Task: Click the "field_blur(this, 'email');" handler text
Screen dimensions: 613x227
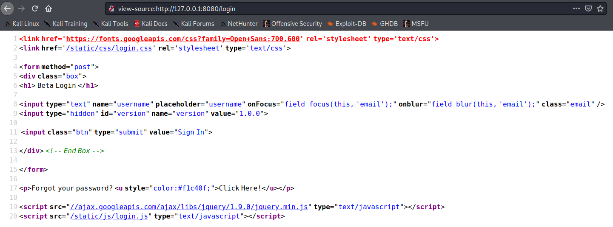Action: [x=485, y=104]
